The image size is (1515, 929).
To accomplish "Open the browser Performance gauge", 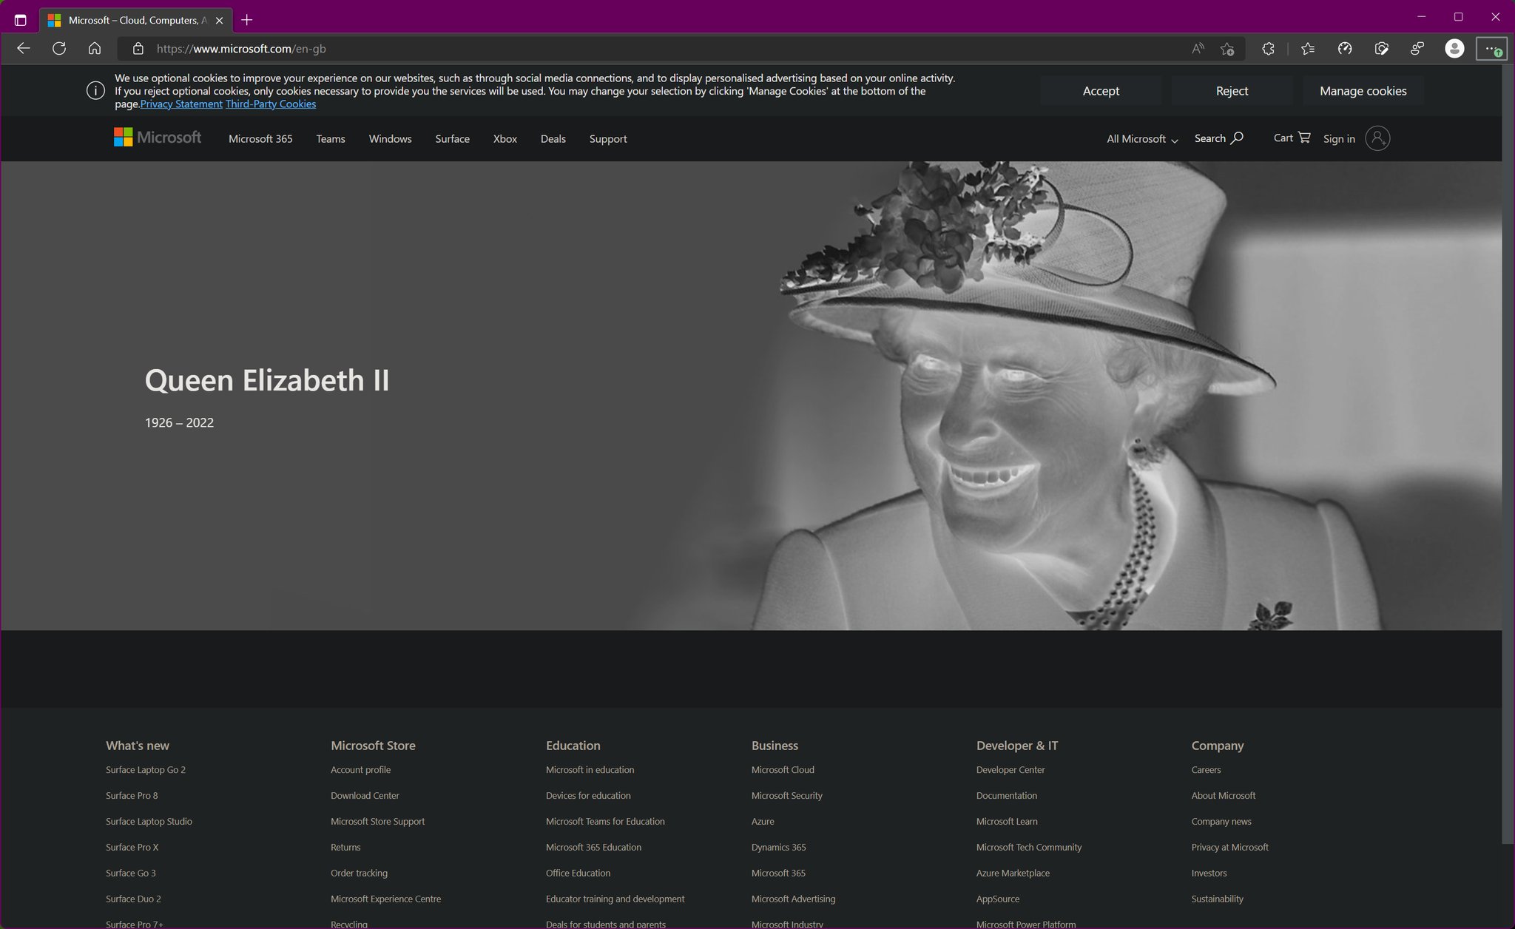I will [x=1346, y=48].
